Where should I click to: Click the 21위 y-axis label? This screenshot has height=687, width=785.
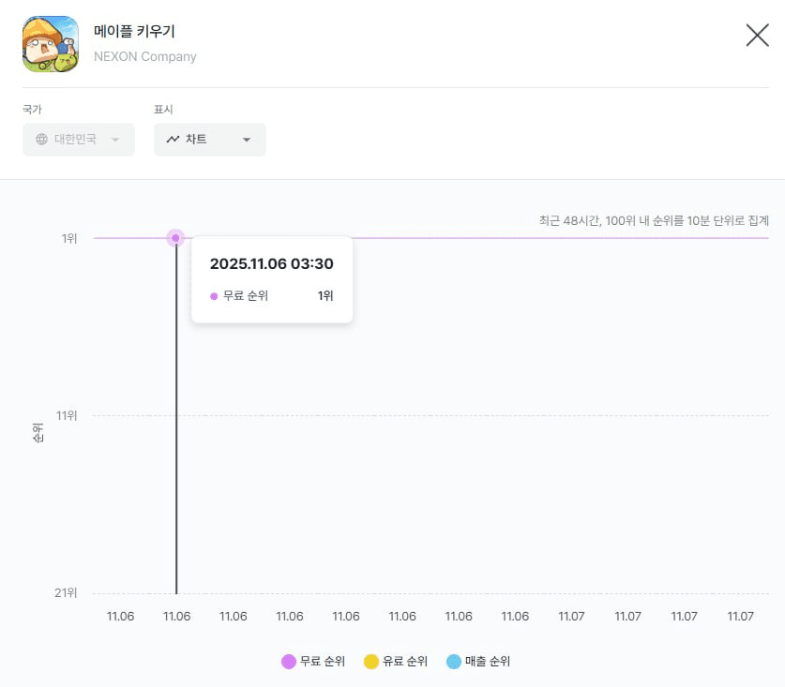67,593
